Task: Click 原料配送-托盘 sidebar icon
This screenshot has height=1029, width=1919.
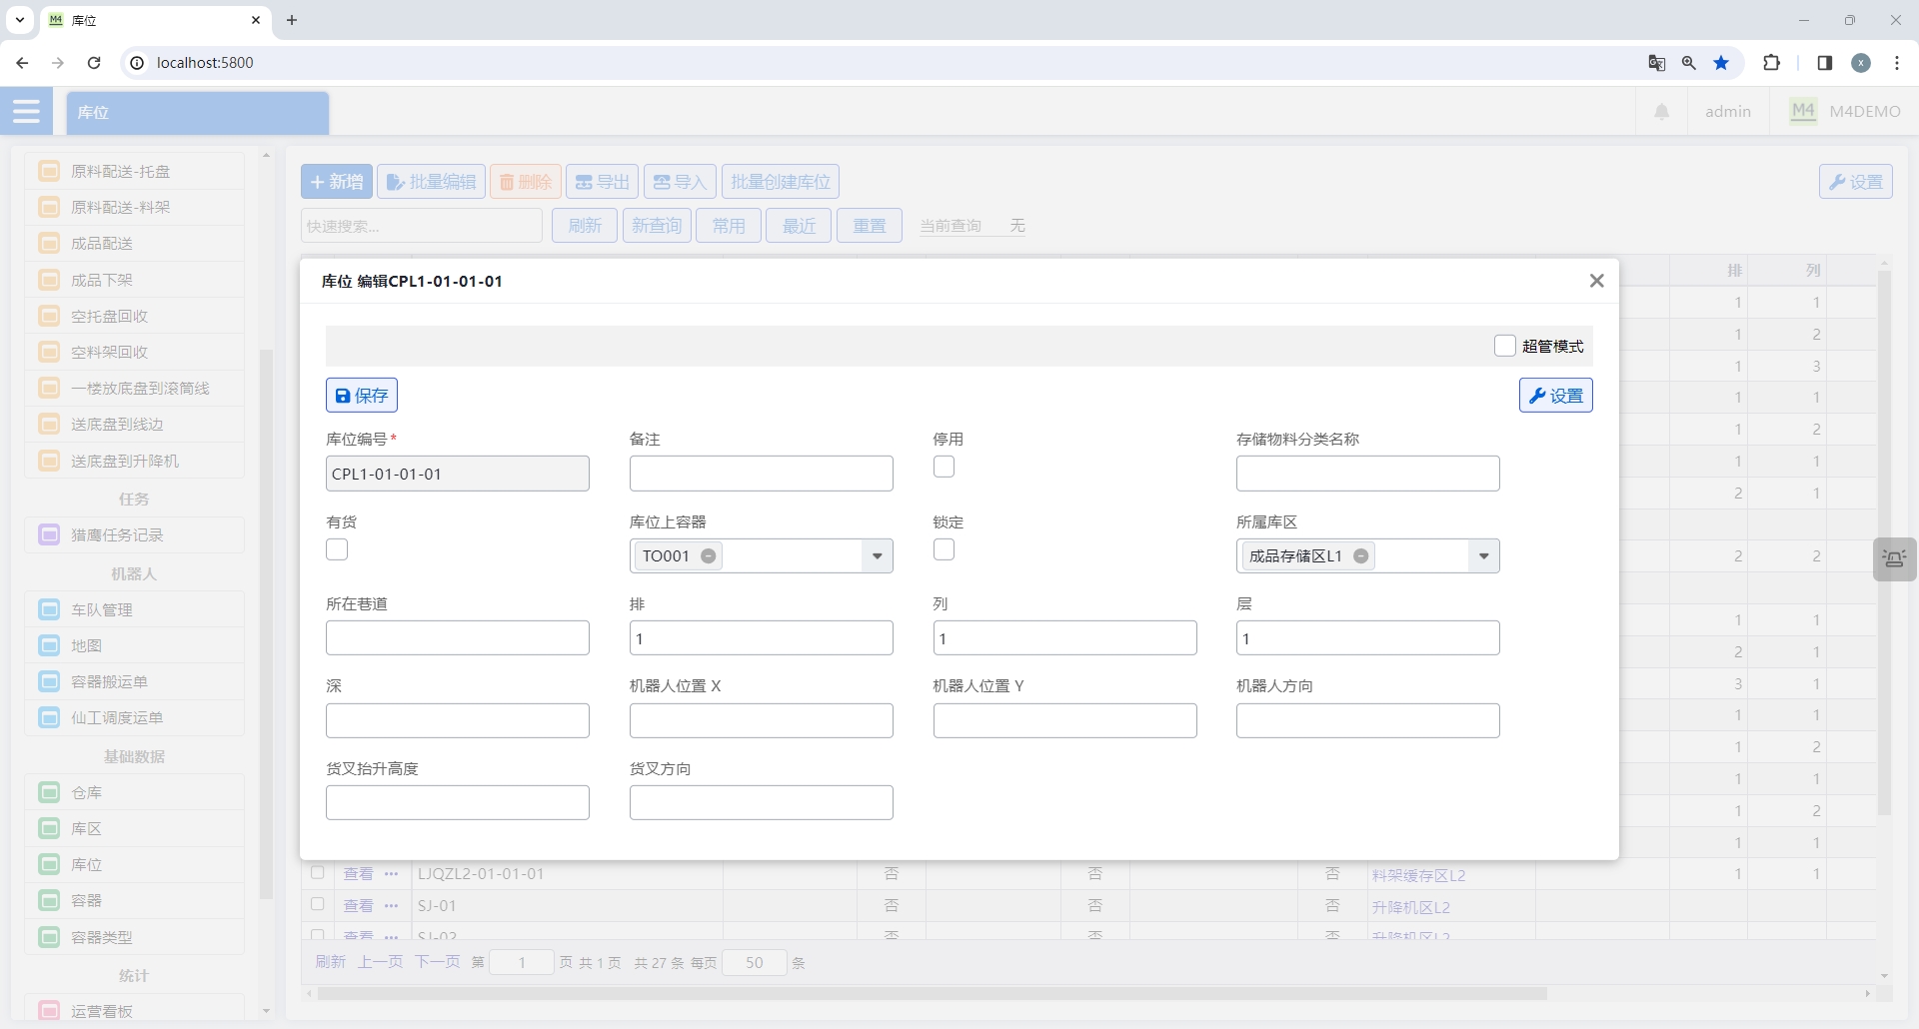Action: (49, 171)
